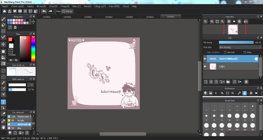Select the transparent color swatch
This screenshot has width=263, height=140.
[11, 46]
